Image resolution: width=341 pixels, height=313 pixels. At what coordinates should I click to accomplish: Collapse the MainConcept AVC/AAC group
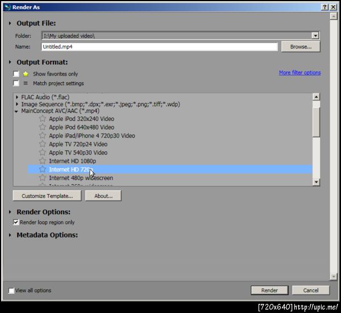click(16, 111)
